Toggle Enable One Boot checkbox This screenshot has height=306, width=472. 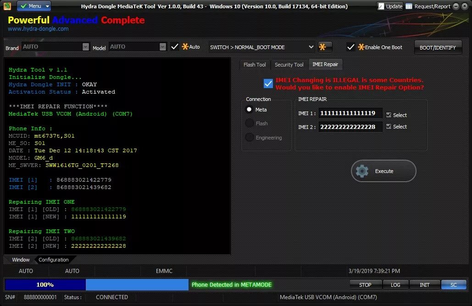point(351,47)
